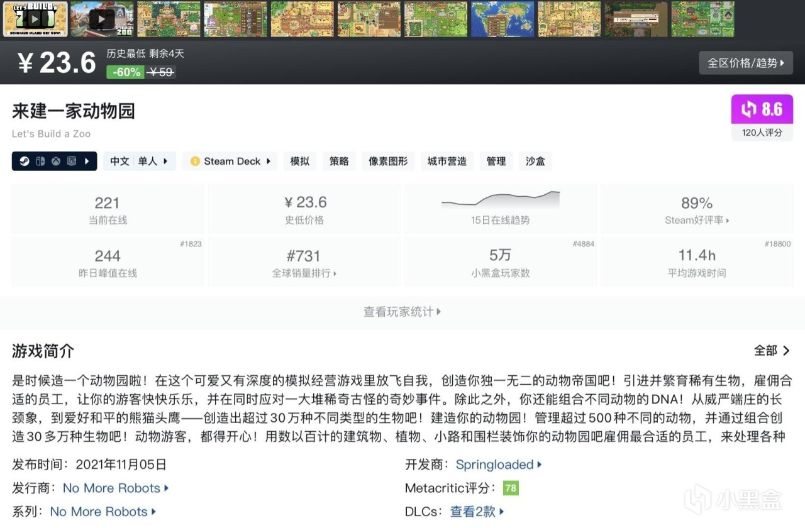The width and height of the screenshot is (805, 528).
Task: Expand the platform list arrow
Action: click(x=87, y=162)
